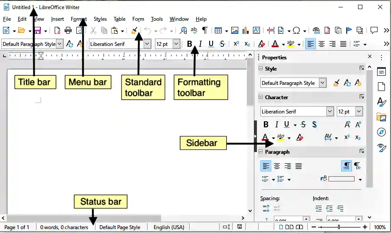Screen dimensions: 391x233
Task: Click 100% zoom level field
Action: (x=380, y=227)
